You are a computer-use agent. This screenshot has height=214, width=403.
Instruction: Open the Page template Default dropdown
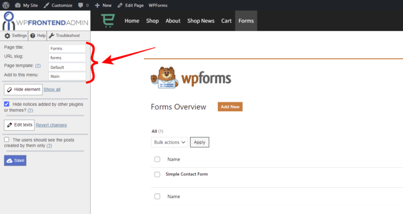[x=67, y=67]
